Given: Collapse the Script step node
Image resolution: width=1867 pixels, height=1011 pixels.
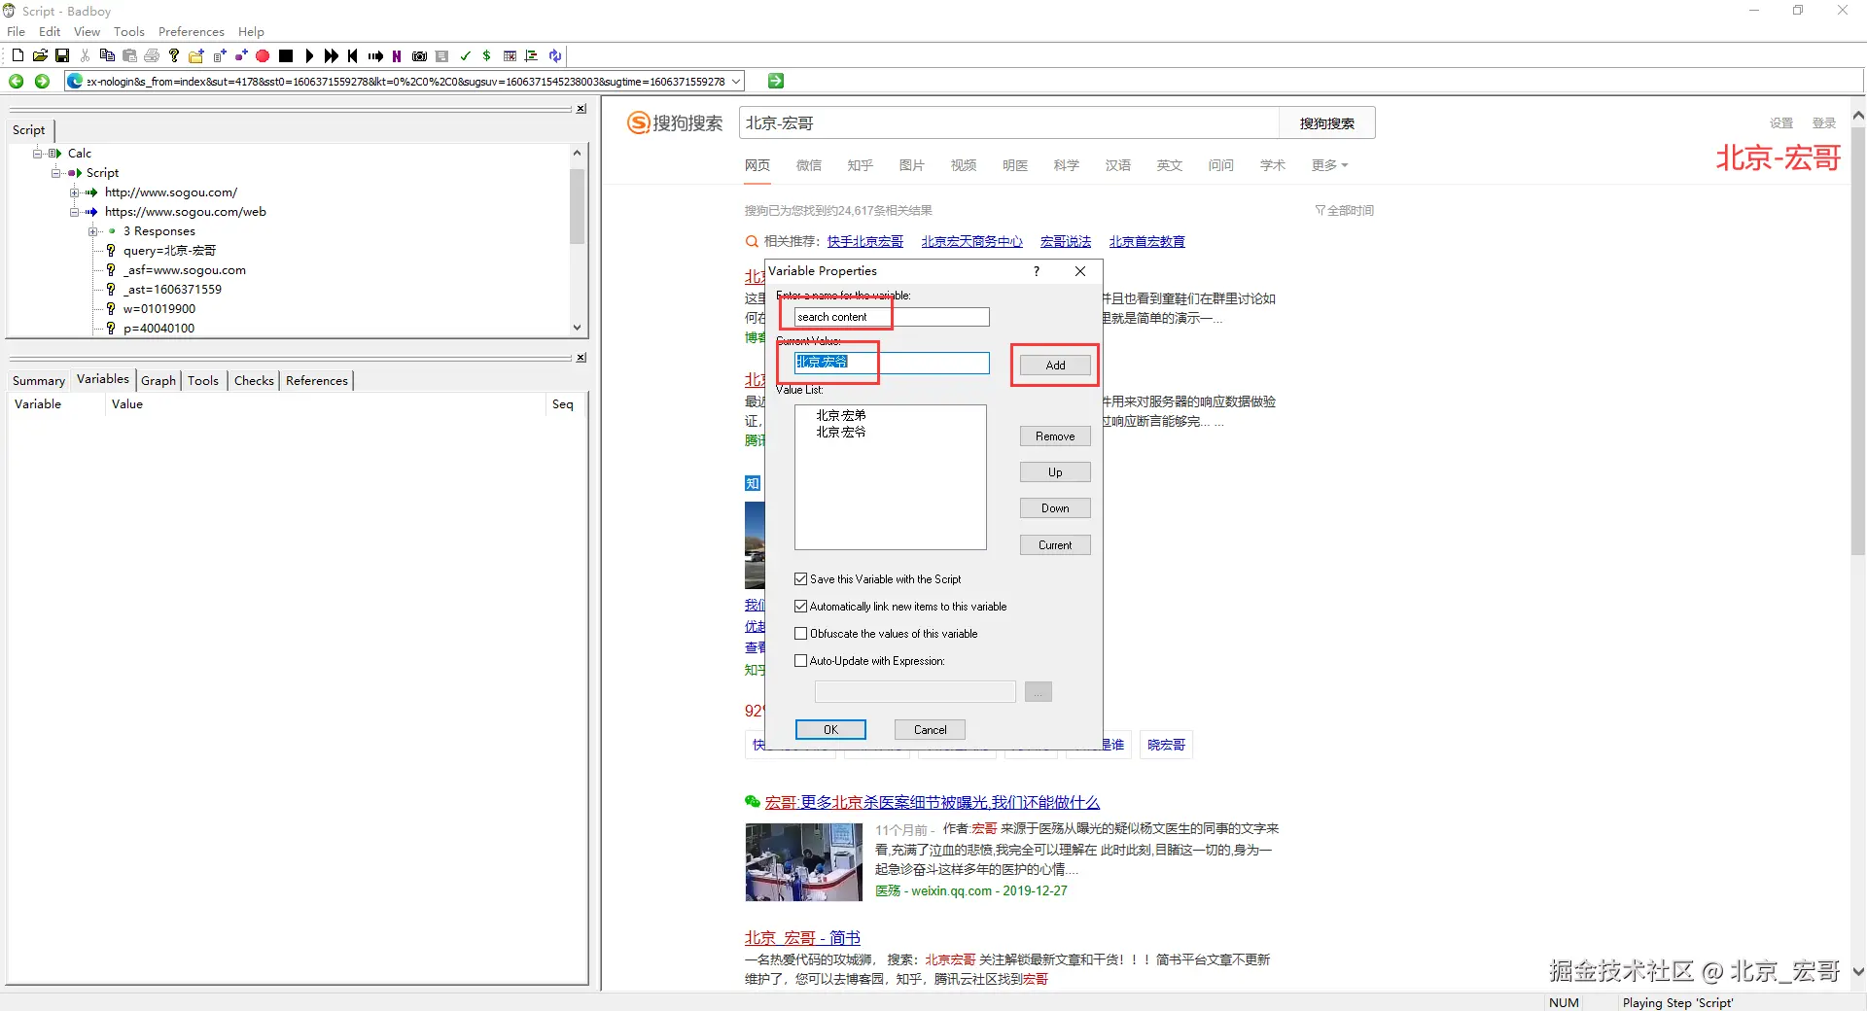Looking at the screenshot, I should pos(55,173).
